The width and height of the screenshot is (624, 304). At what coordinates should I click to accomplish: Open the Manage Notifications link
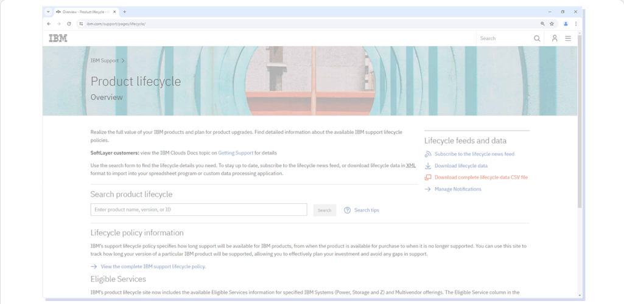458,189
